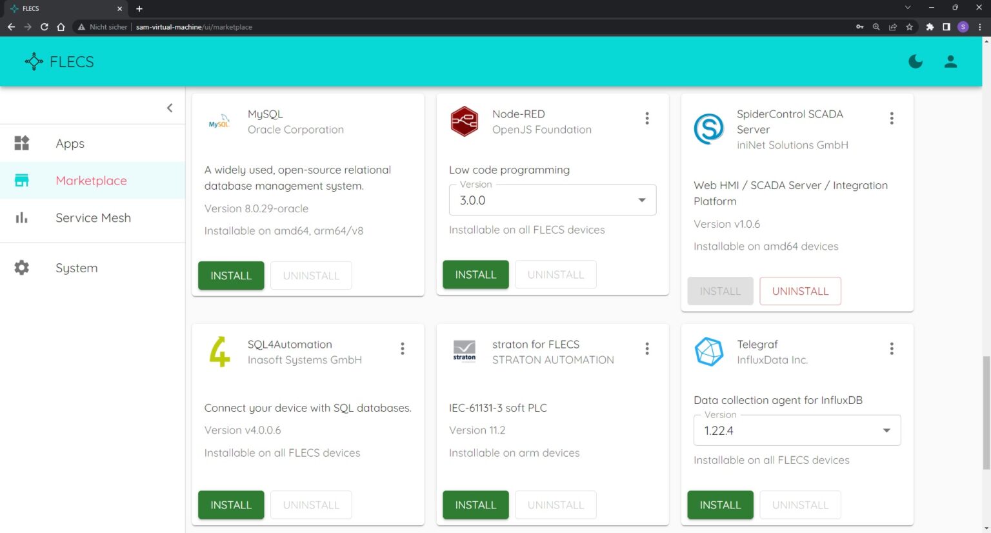Click the Node-RED app logo icon
The width and height of the screenshot is (991, 533).
click(464, 121)
